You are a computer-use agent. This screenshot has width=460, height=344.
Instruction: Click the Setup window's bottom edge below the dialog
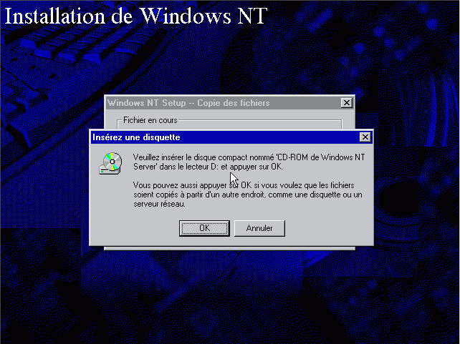229,248
